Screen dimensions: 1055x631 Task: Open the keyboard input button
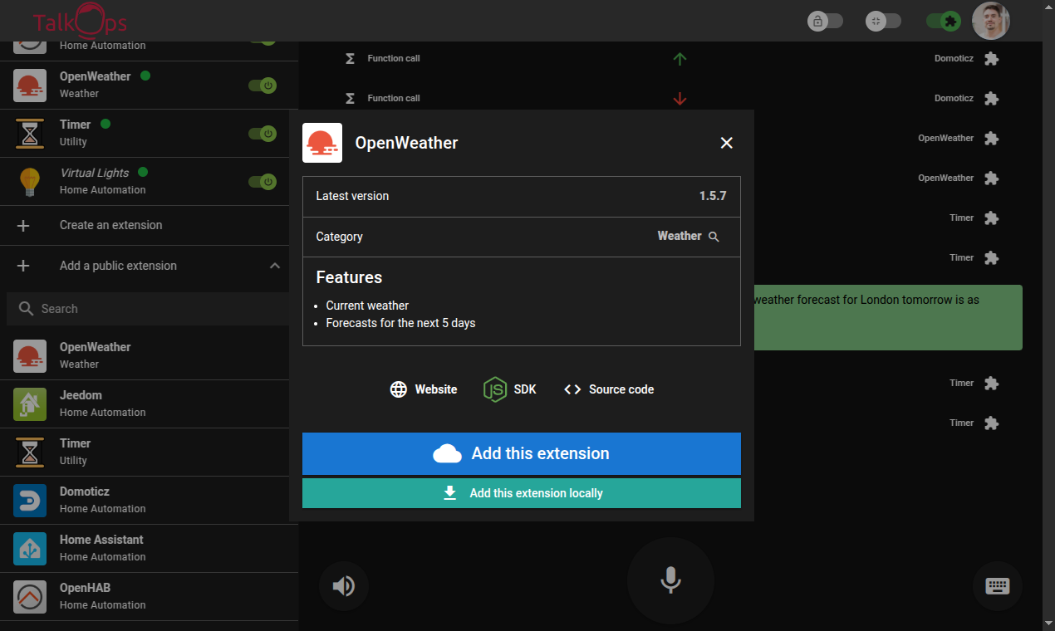[997, 586]
